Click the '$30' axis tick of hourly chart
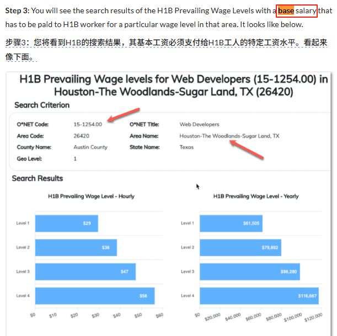This screenshot has height=336, width=337. pyautogui.click(x=95, y=316)
